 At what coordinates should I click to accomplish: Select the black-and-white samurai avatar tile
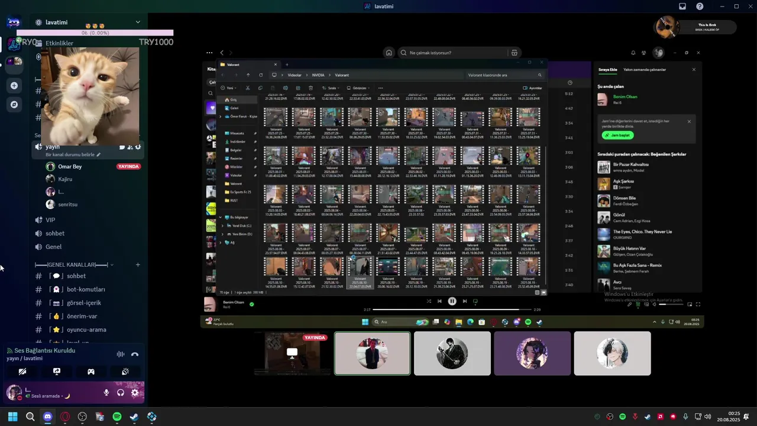click(x=452, y=353)
